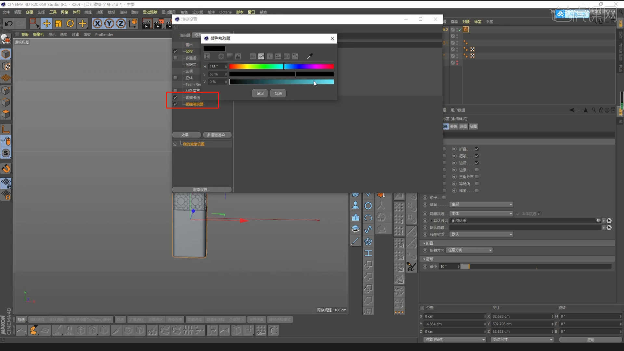This screenshot has width=624, height=351.
Task: Enable the 三角分布 checkbox
Action: coord(477,177)
